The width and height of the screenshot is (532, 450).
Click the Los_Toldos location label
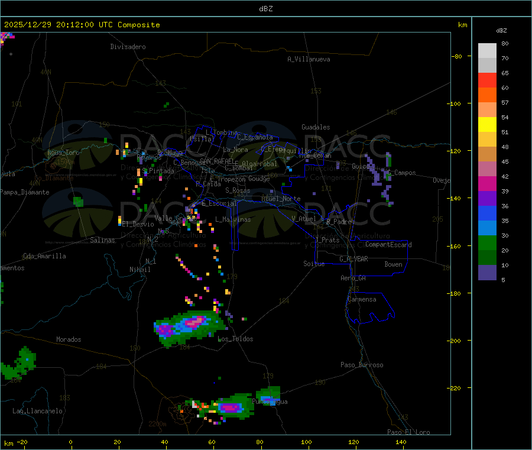(235, 339)
